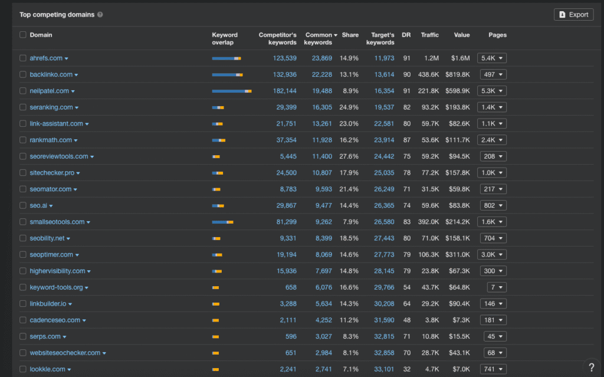Check the box for ahrefs.com

coord(23,58)
